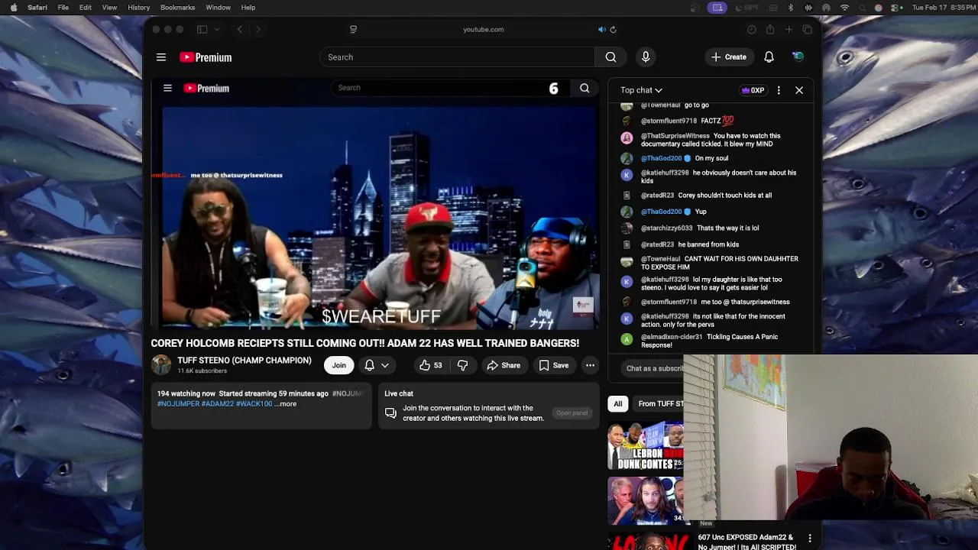Open the History menu
The width and height of the screenshot is (978, 550).
point(138,8)
